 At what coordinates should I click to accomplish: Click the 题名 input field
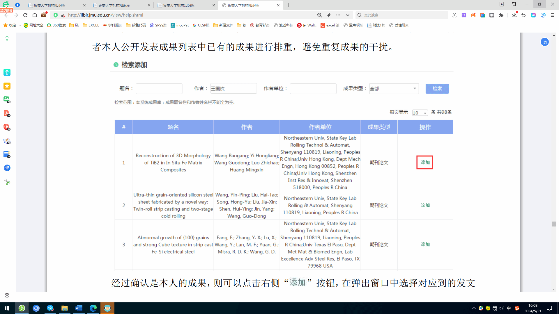tap(159, 89)
